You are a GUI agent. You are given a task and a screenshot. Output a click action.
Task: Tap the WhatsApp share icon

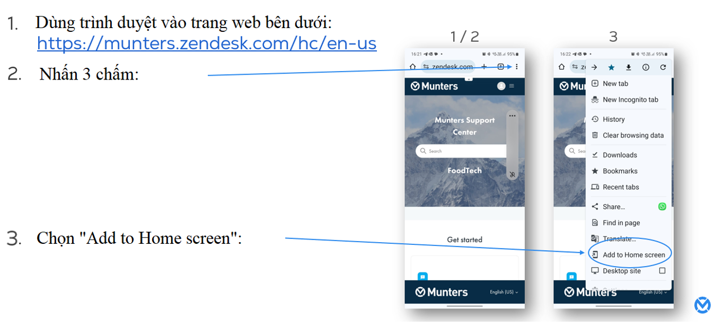[x=662, y=207]
